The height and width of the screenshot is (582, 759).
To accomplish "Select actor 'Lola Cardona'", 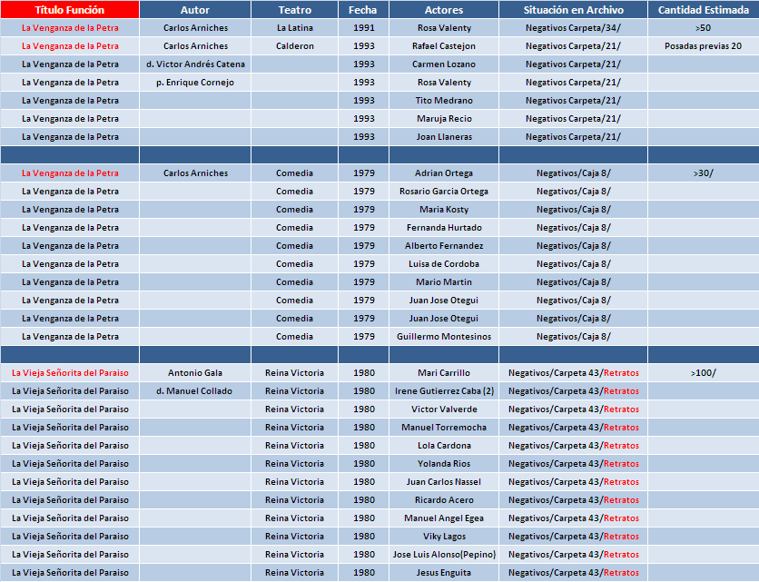I will tap(444, 446).
